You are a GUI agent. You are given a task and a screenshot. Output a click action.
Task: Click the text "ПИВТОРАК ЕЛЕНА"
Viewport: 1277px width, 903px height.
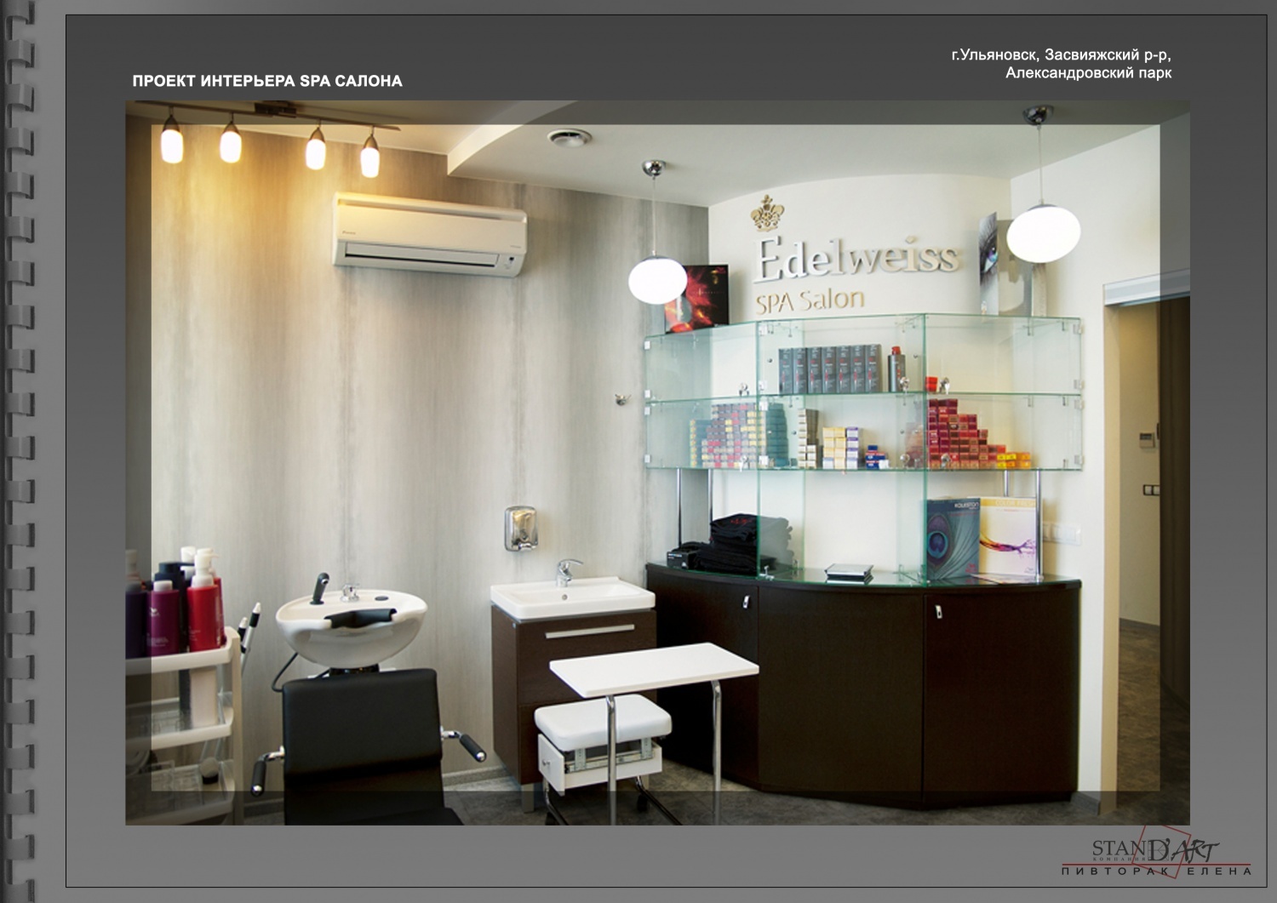pos(1156,871)
